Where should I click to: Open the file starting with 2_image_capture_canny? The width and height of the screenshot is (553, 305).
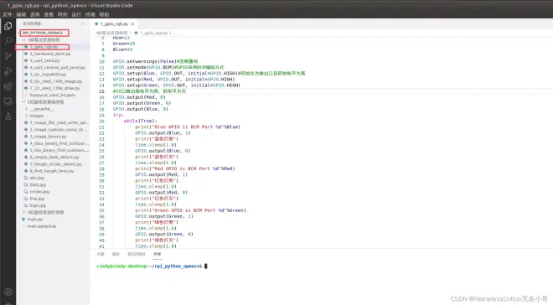pyautogui.click(x=58, y=129)
